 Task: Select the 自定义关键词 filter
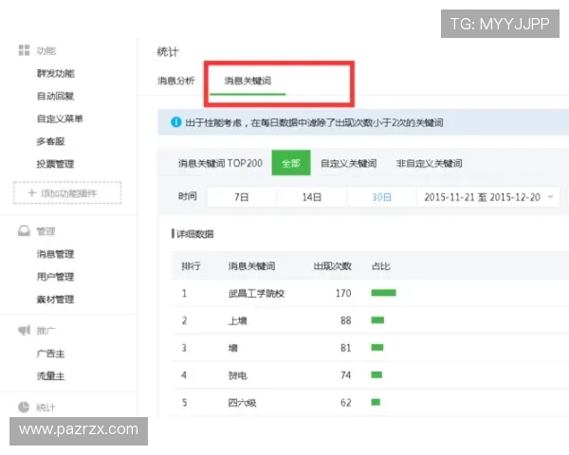[x=349, y=163]
